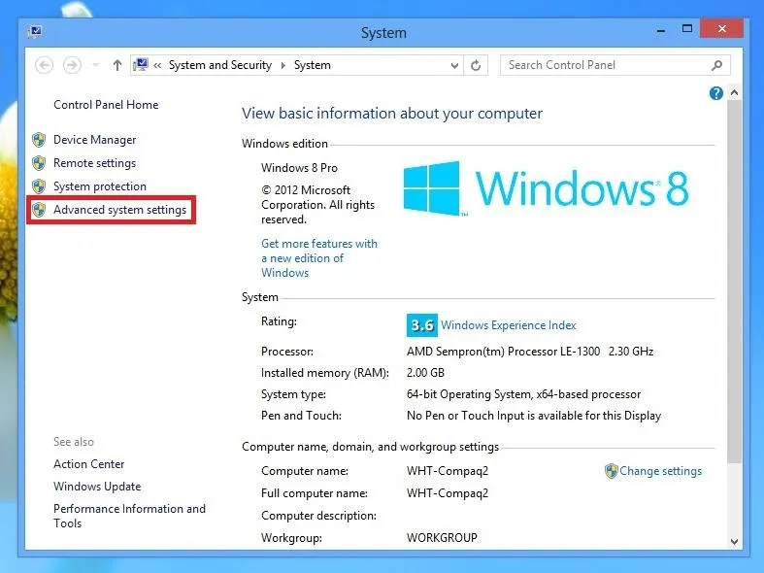Image resolution: width=764 pixels, height=573 pixels.
Task: Open Help with the question mark icon
Action: (x=715, y=93)
